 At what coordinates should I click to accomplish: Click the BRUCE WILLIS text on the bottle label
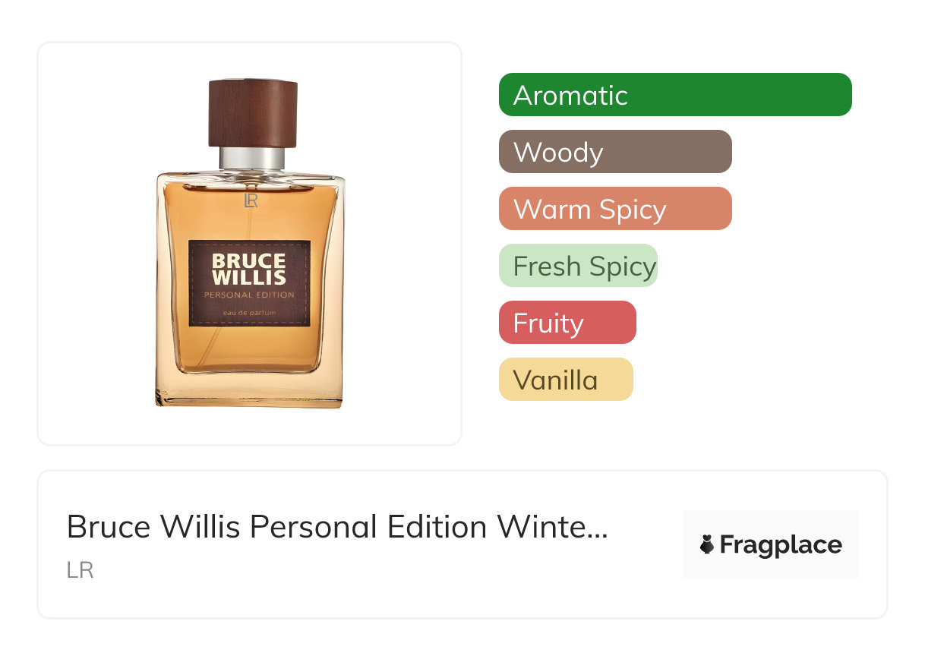pos(249,269)
